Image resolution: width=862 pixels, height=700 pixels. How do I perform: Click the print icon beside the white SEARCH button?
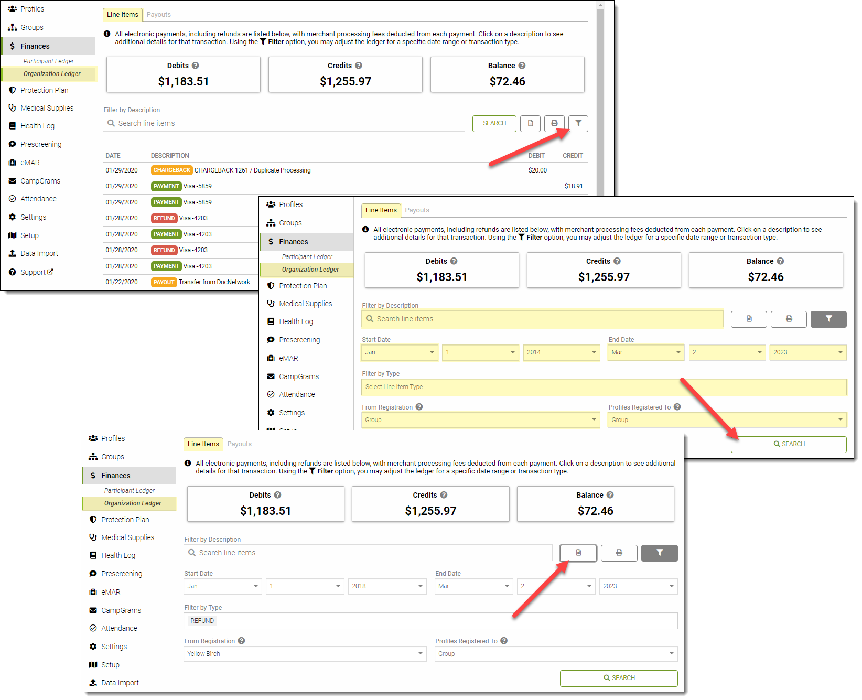point(554,123)
